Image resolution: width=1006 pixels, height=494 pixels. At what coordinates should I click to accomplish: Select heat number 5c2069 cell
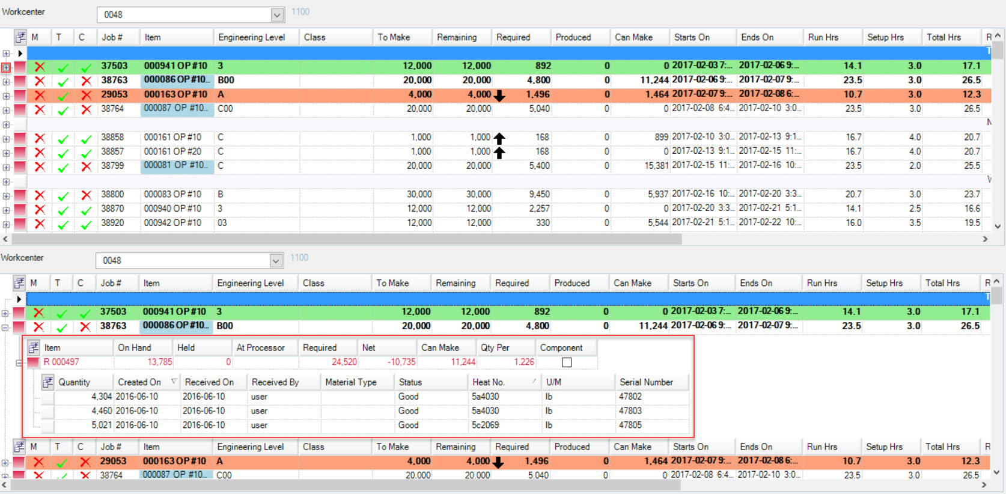click(x=505, y=425)
